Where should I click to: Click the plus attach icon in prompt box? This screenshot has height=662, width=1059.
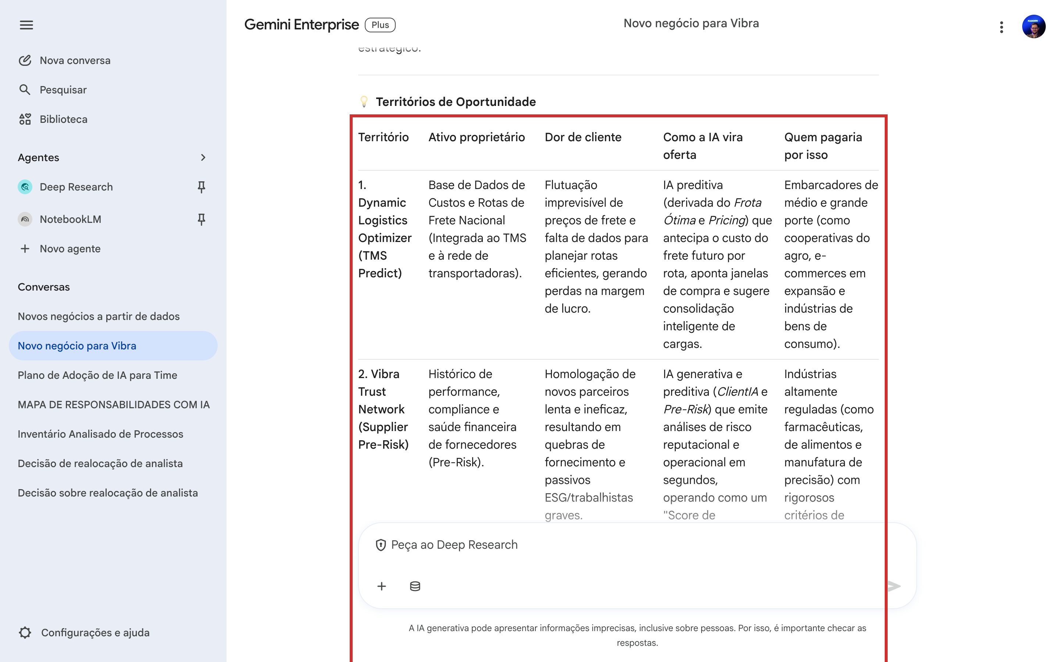pyautogui.click(x=382, y=586)
